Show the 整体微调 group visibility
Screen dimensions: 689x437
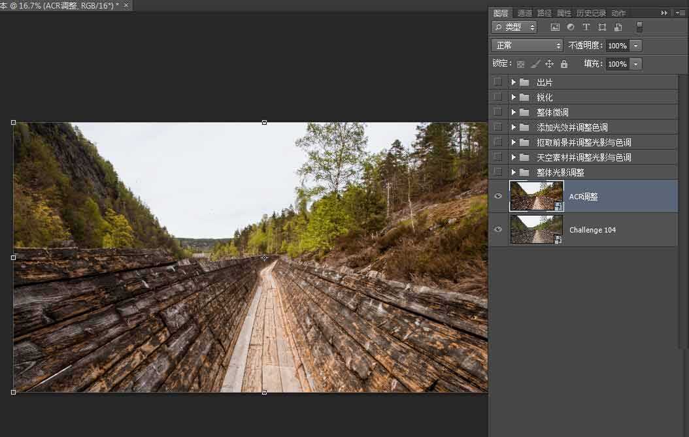498,112
